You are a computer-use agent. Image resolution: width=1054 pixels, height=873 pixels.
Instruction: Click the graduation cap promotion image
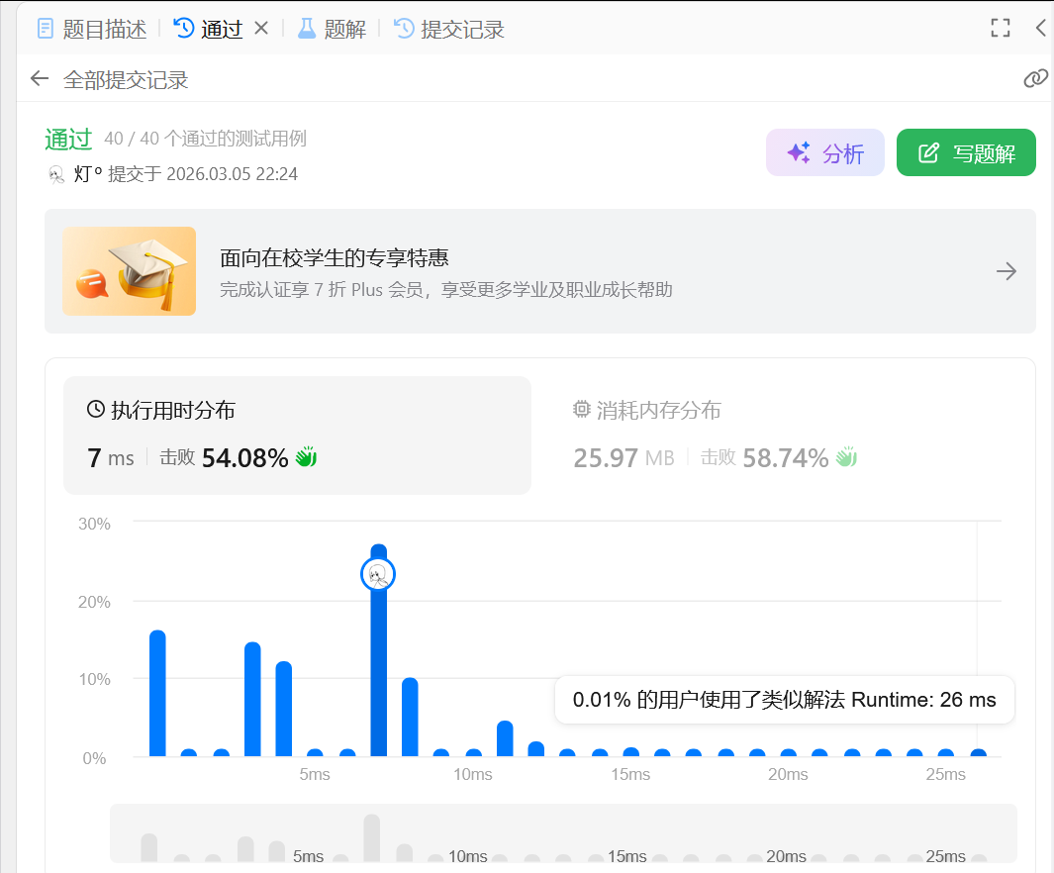click(130, 271)
